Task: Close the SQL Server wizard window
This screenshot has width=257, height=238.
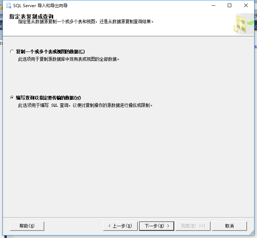Action: tap(246, 5)
